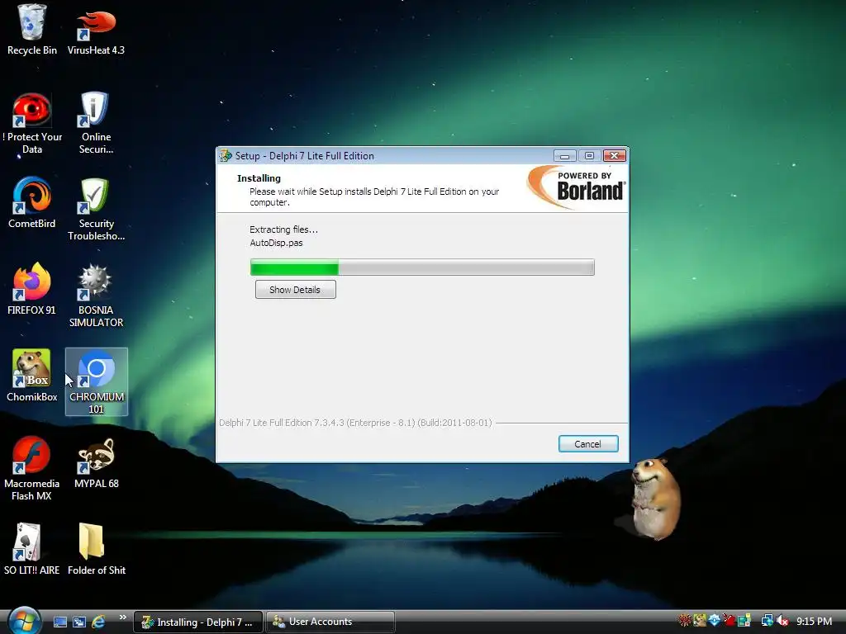Open ChomikBox desktop shortcut
Image resolution: width=846 pixels, height=634 pixels.
point(32,376)
